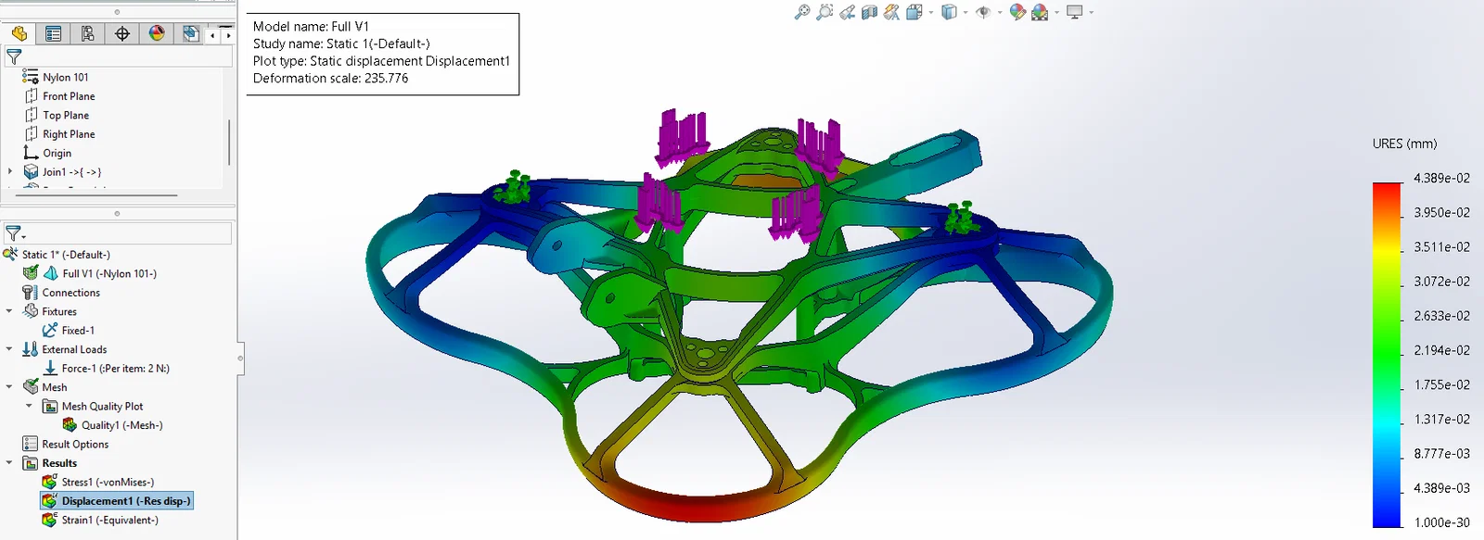Open the blue cube manager tab
The width and height of the screenshot is (1484, 540).
(190, 33)
